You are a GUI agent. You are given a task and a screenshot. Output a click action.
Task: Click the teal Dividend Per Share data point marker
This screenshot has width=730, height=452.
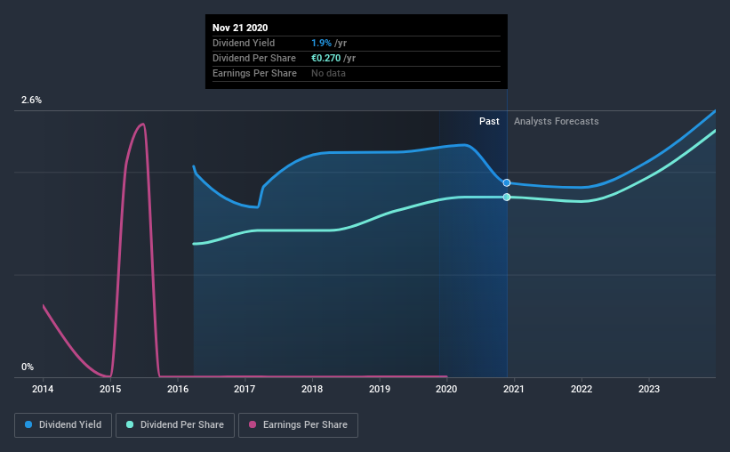[x=507, y=198]
